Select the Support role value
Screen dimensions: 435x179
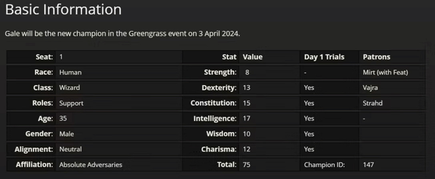click(x=71, y=103)
